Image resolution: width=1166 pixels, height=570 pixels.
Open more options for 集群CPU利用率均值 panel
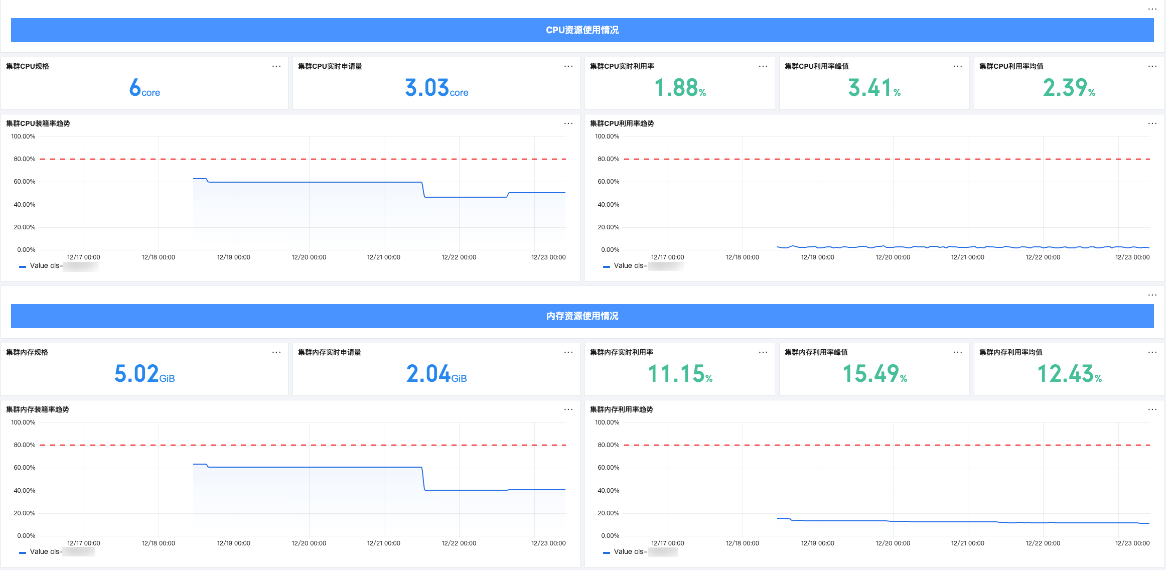coord(1152,66)
